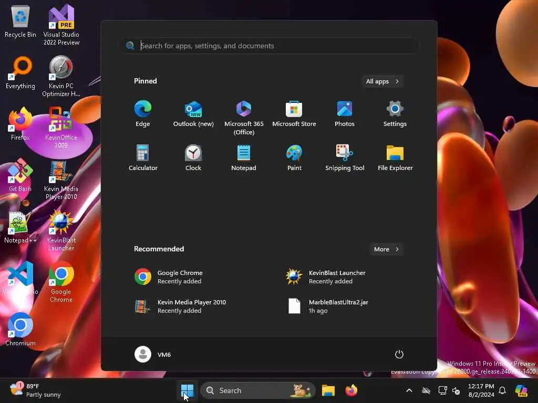Open Edge from pinned apps
This screenshot has height=403, width=538.
coord(143,114)
